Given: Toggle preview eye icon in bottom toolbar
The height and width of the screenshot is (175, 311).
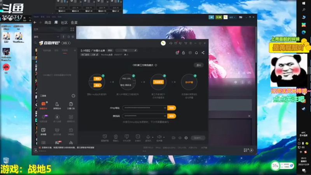Looking at the screenshot, I should (x=180, y=138).
